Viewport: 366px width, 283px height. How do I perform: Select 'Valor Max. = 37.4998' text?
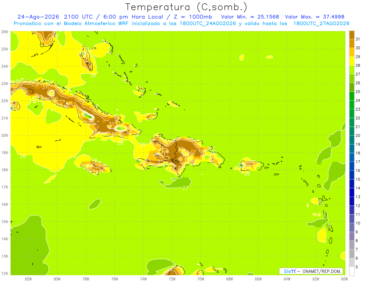click(314, 17)
